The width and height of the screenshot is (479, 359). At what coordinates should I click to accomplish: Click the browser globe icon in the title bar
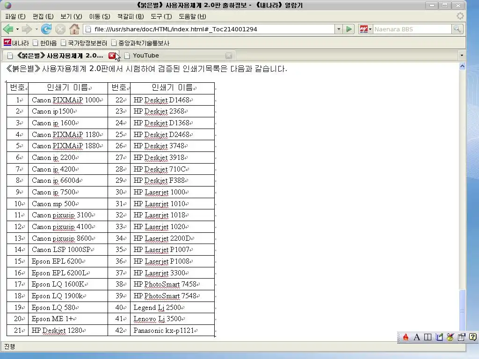(x=7, y=5)
